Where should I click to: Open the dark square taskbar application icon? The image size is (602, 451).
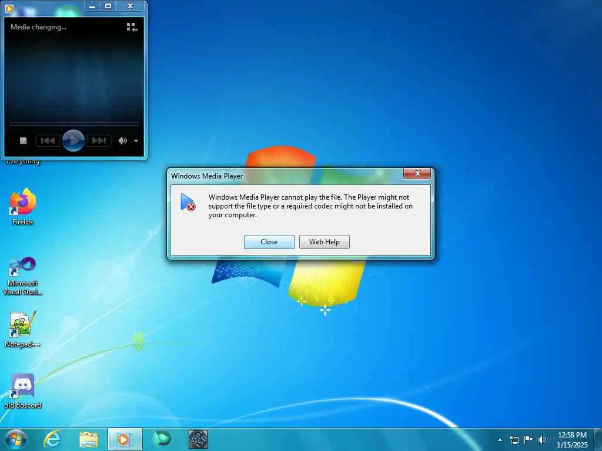click(x=198, y=439)
